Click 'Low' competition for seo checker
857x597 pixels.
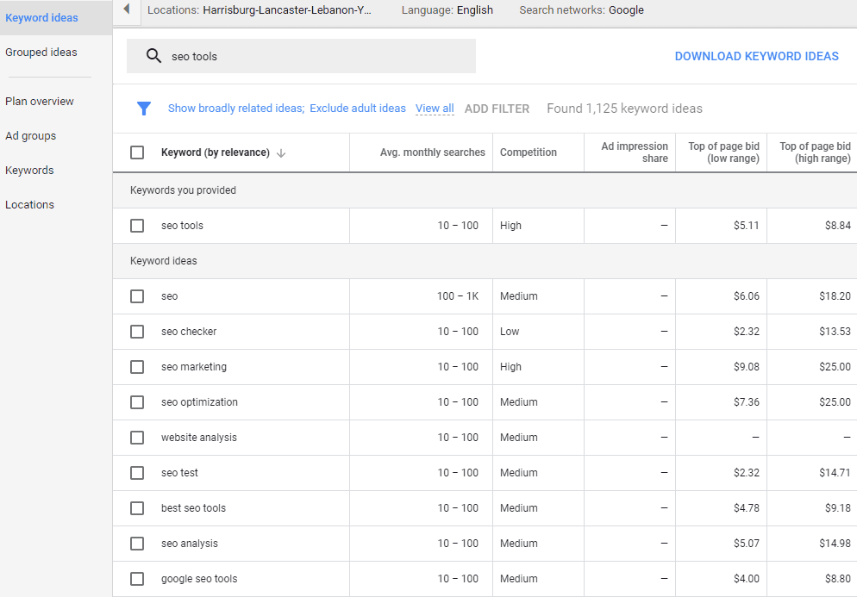coord(510,332)
